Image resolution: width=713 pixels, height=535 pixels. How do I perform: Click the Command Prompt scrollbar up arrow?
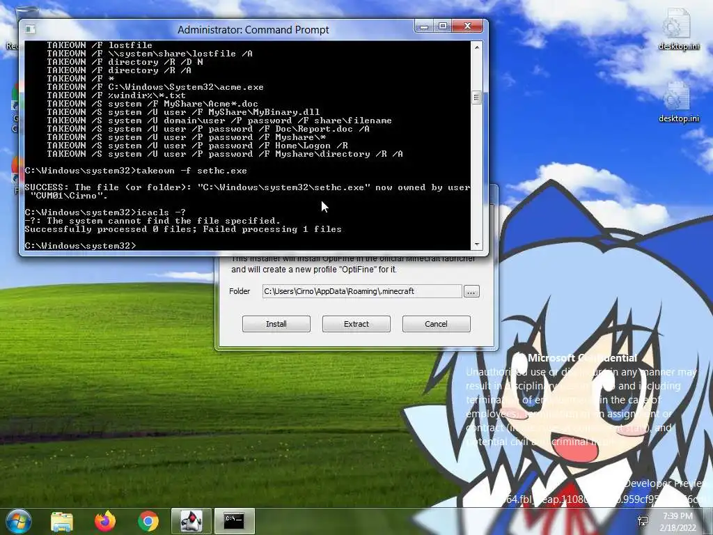476,47
